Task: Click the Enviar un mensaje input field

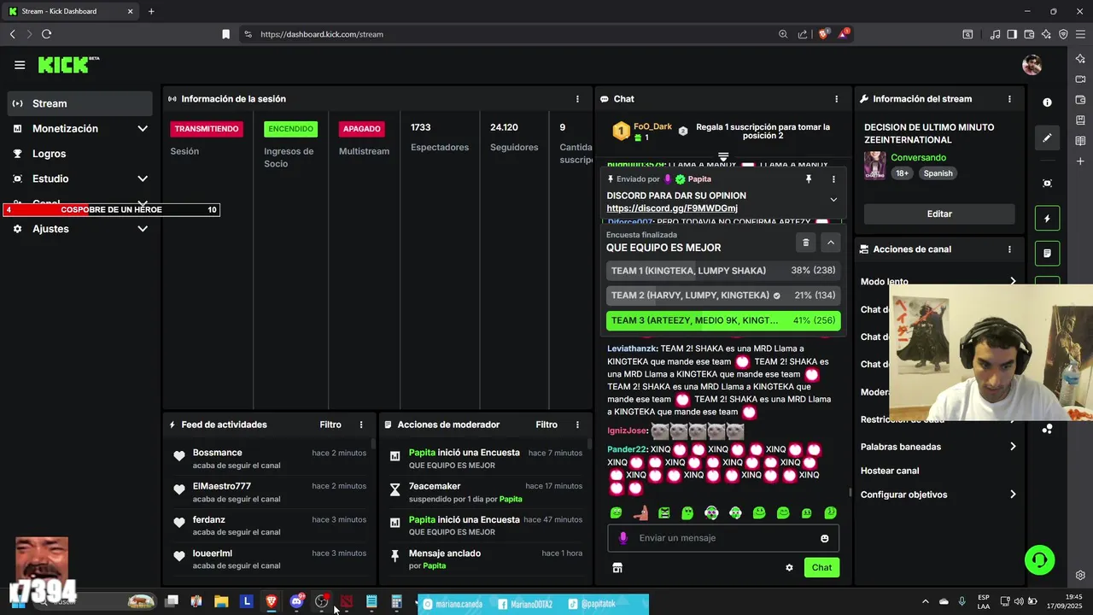Action: point(722,538)
